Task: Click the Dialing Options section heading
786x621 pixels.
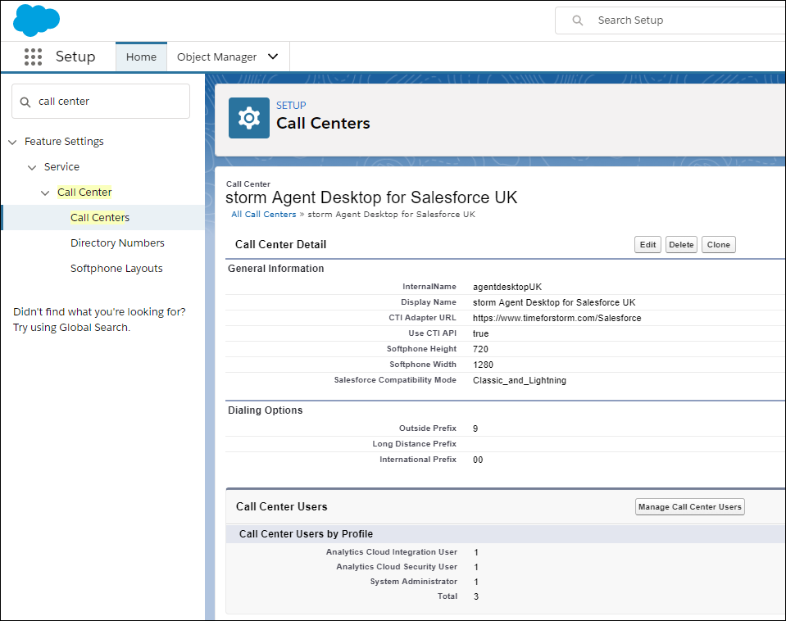Action: point(266,410)
